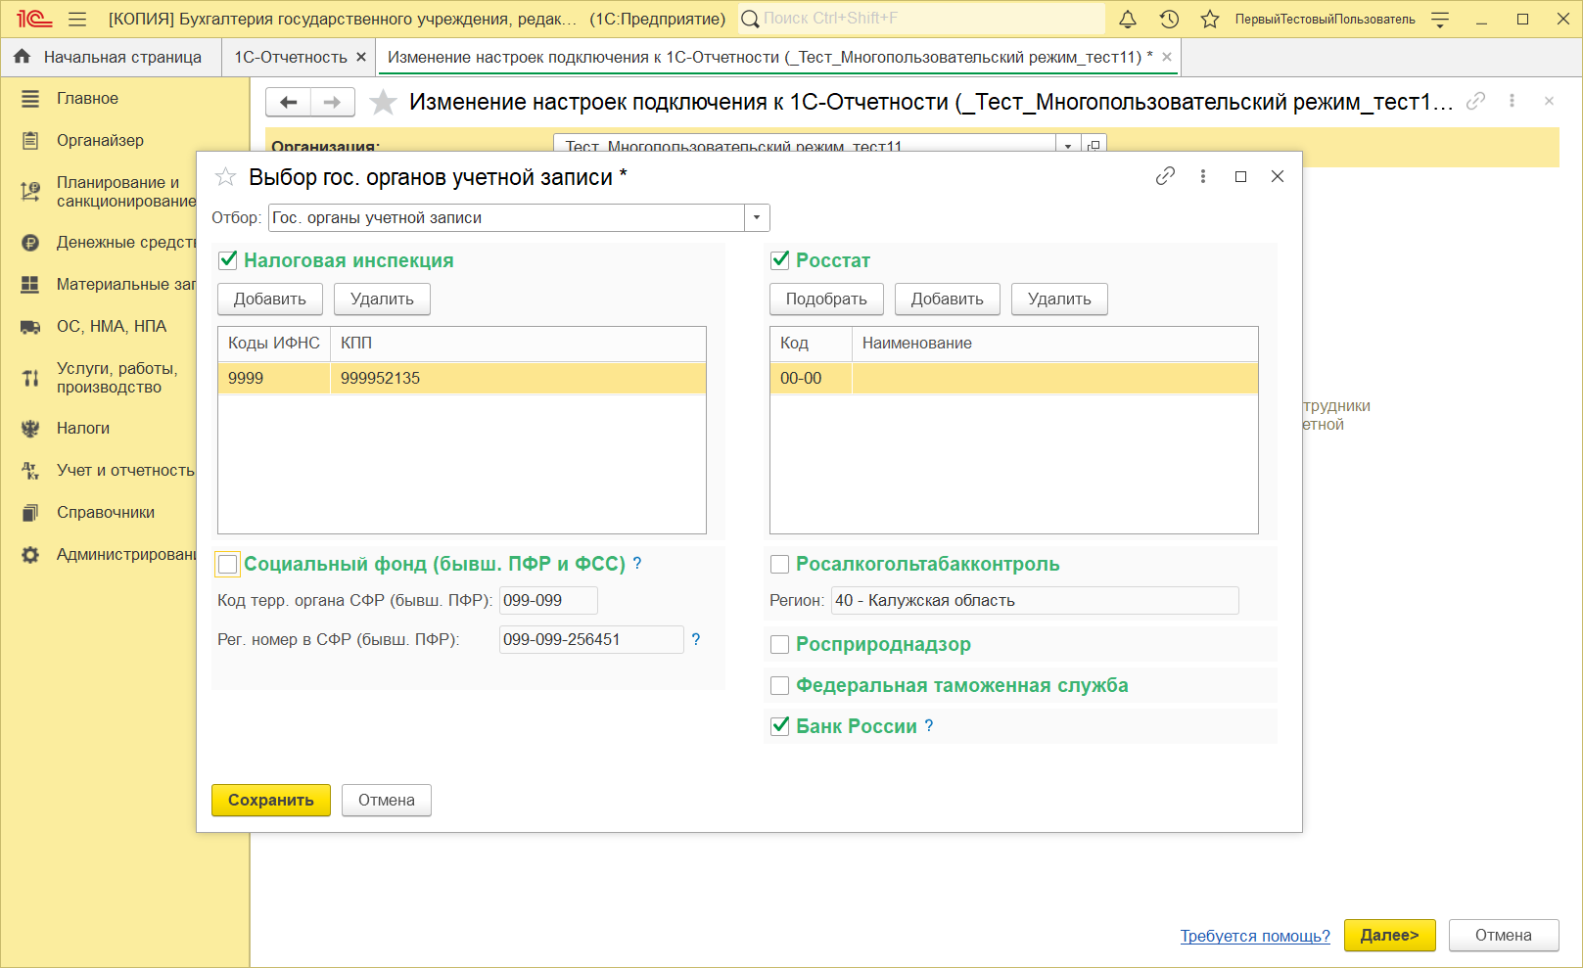Click the Сохранить button

pyautogui.click(x=271, y=801)
